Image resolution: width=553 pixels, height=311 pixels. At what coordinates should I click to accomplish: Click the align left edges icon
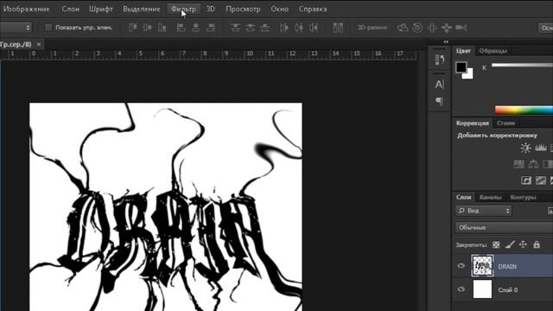pyautogui.click(x=181, y=28)
